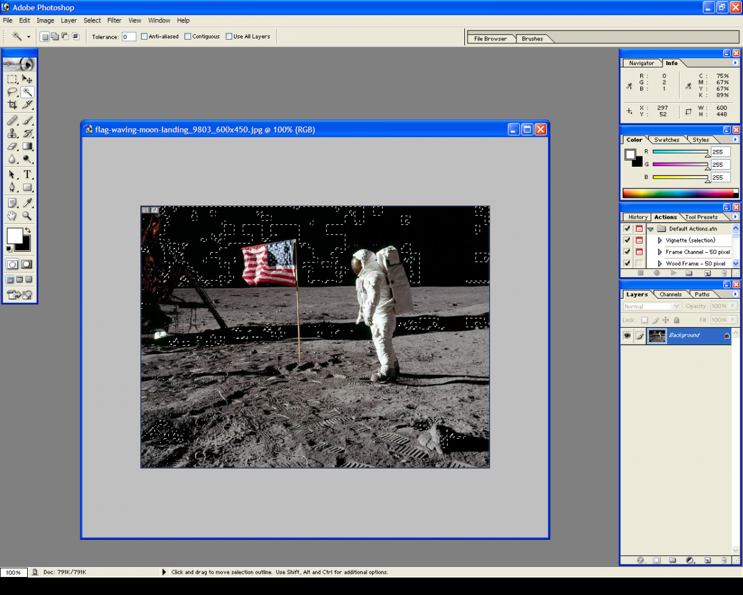Select the Lasso tool

click(x=12, y=92)
